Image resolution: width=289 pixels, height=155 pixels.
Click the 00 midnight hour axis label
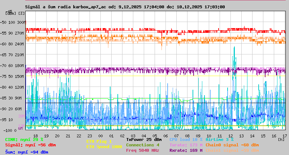[101, 136]
